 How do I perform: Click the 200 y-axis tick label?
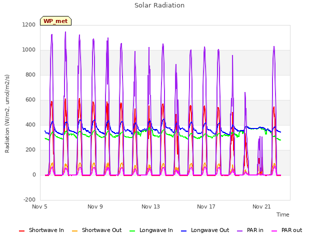click(30, 150)
